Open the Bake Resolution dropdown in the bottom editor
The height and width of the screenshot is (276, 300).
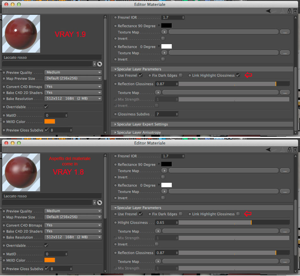(73, 237)
